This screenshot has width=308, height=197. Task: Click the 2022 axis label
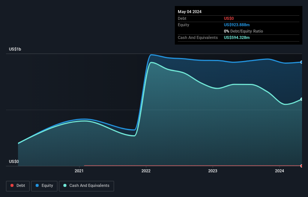coord(146,171)
